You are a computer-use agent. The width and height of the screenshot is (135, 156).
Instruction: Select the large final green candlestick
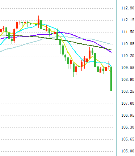(111, 79)
